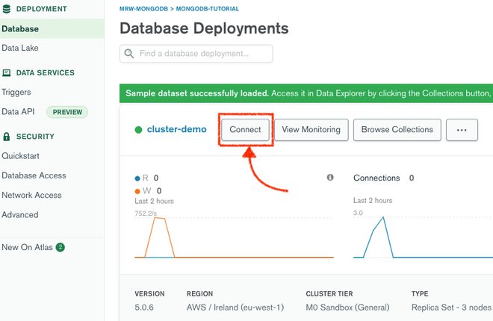Click the Security lock icon

coord(7,137)
